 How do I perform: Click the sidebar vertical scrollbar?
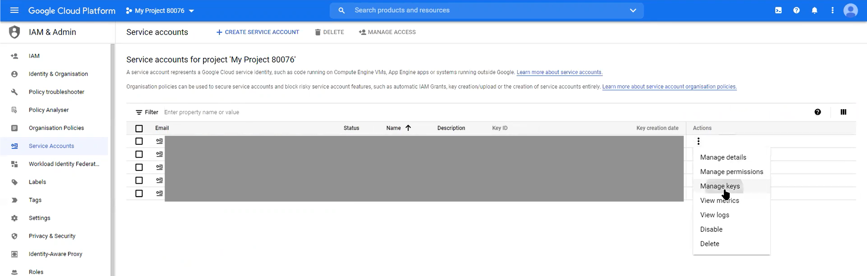113,160
